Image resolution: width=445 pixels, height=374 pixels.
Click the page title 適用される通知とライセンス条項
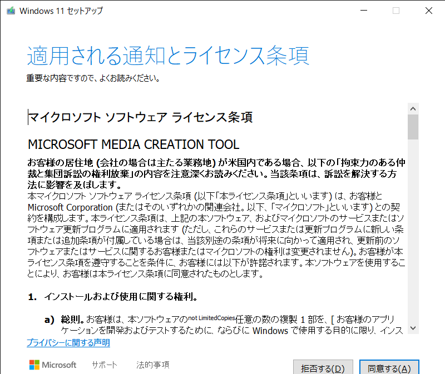pos(168,56)
